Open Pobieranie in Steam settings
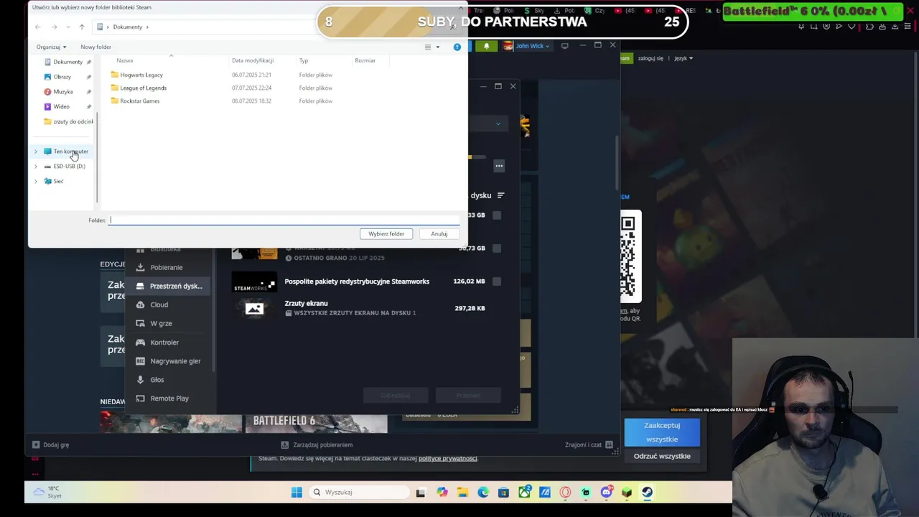This screenshot has height=517, width=919. [167, 267]
